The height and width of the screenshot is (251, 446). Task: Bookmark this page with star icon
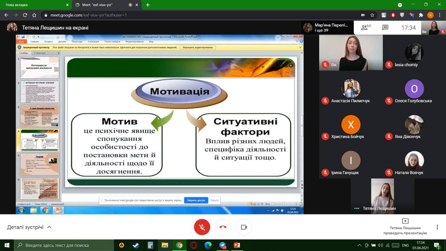click(372, 15)
